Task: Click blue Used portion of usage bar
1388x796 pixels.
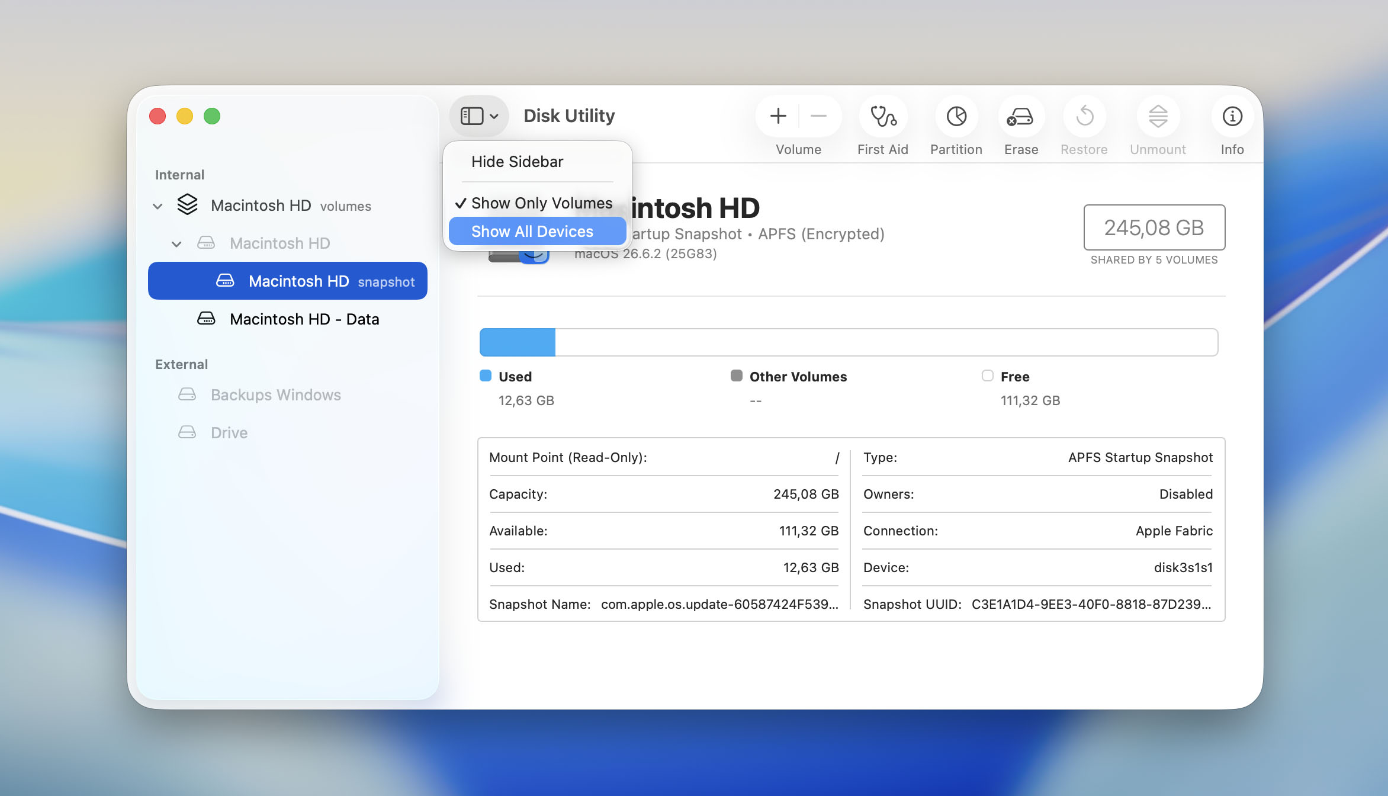Action: pyautogui.click(x=517, y=342)
